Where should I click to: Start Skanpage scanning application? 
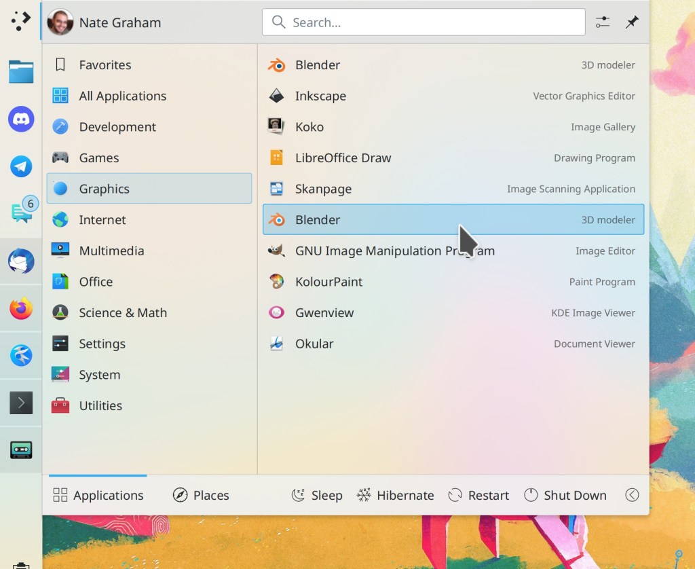click(x=323, y=189)
